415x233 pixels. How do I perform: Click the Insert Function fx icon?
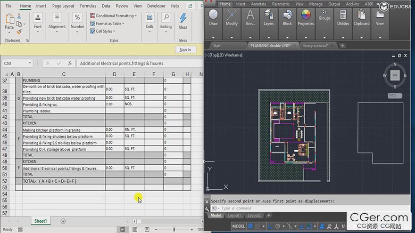coord(70,64)
